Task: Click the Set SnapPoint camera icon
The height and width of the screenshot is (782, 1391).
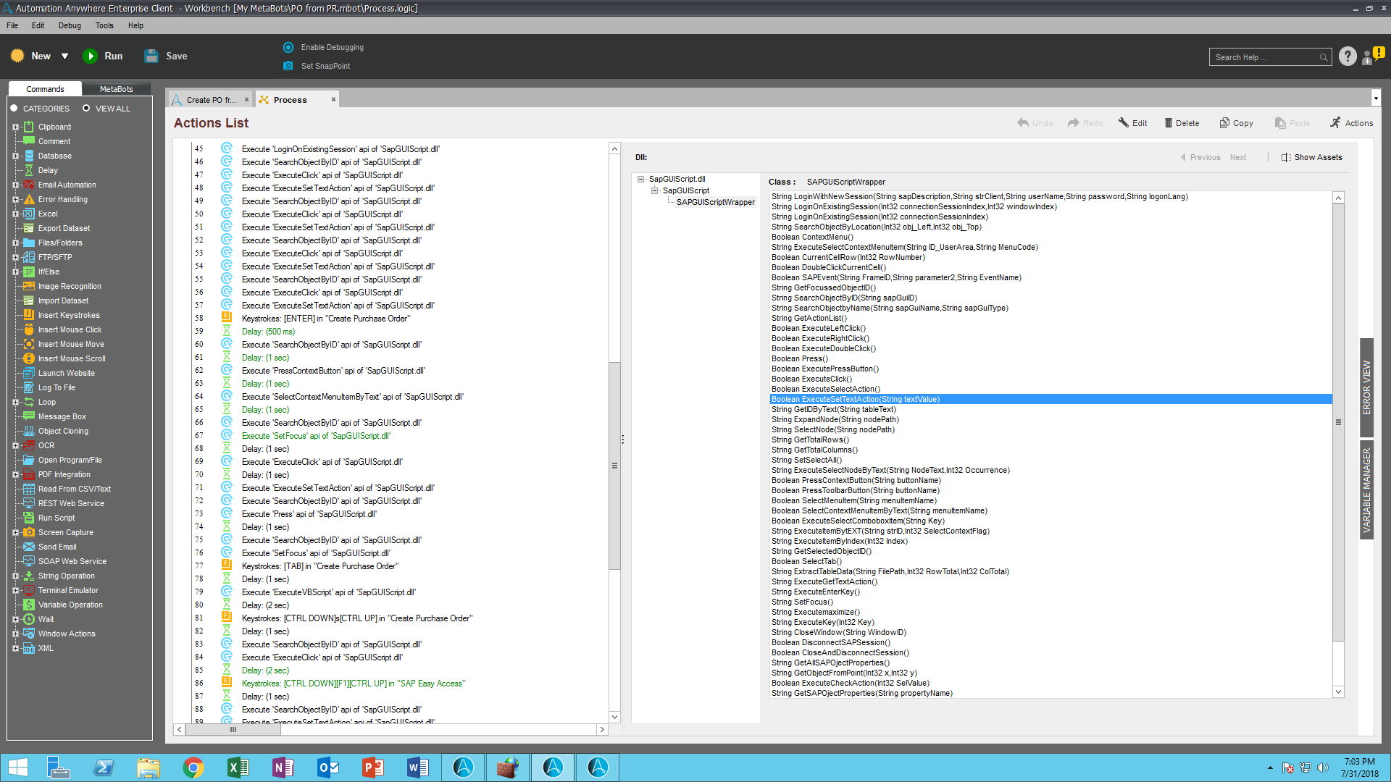Action: (288, 66)
